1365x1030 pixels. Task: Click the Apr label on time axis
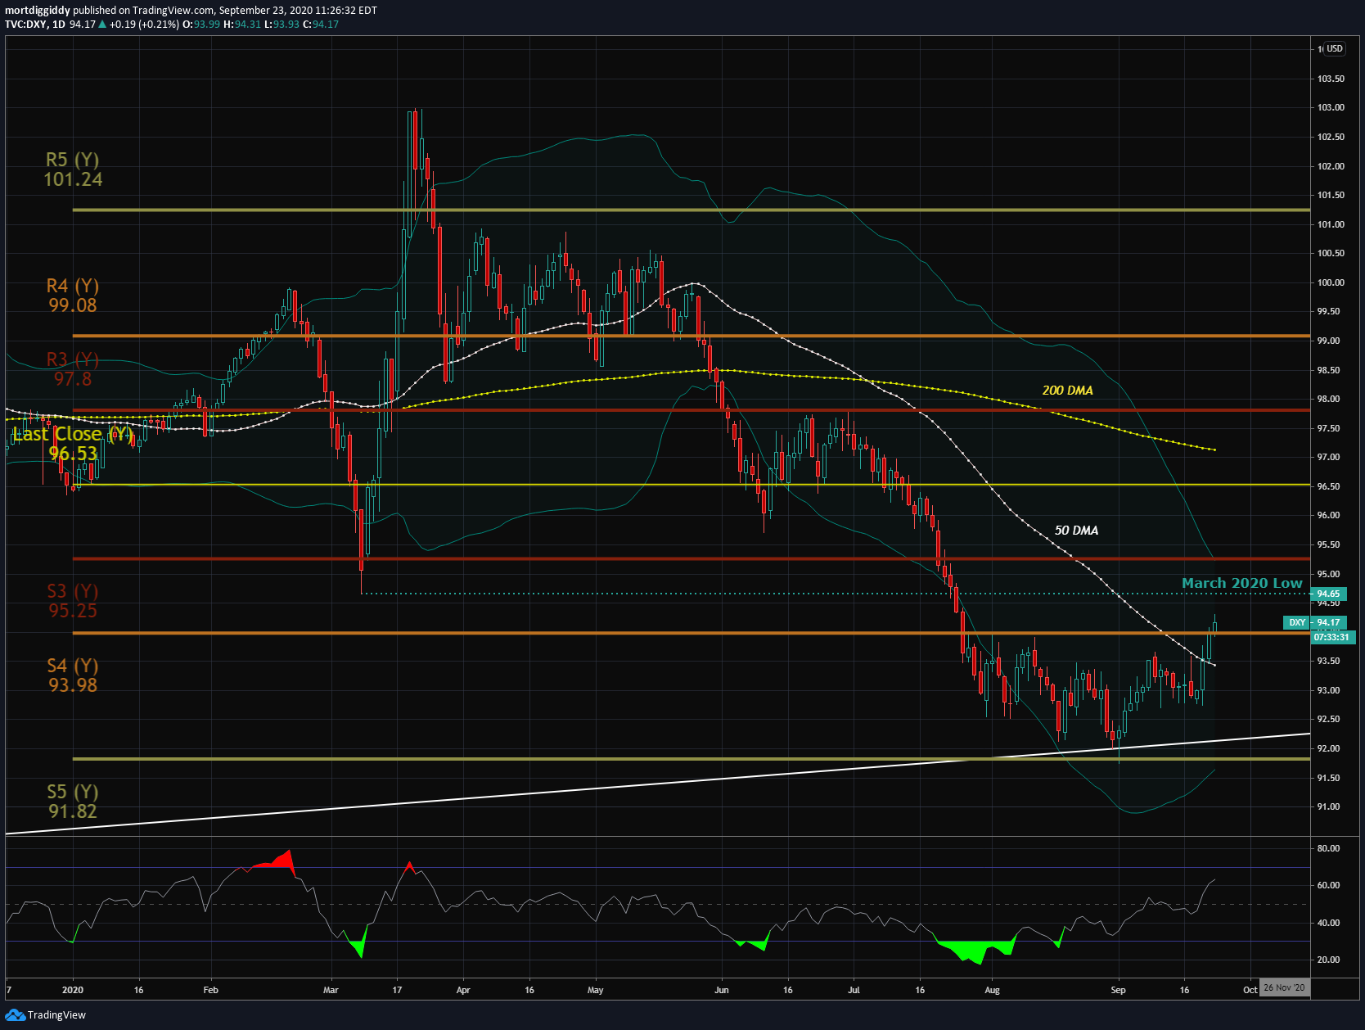(463, 990)
